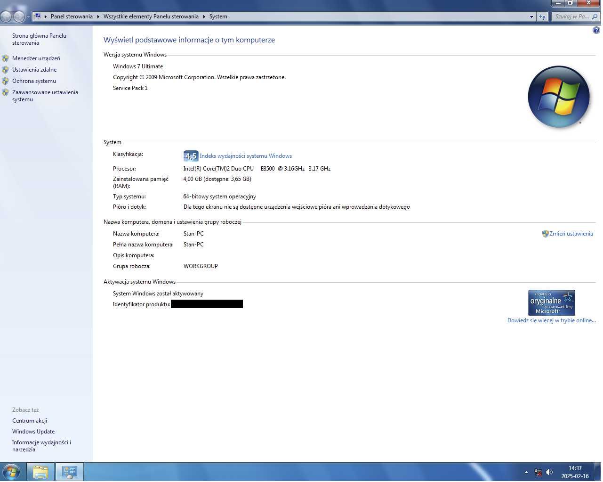Open Windows Explorer from the taskbar
Image resolution: width=603 pixels, height=482 pixels.
point(40,472)
